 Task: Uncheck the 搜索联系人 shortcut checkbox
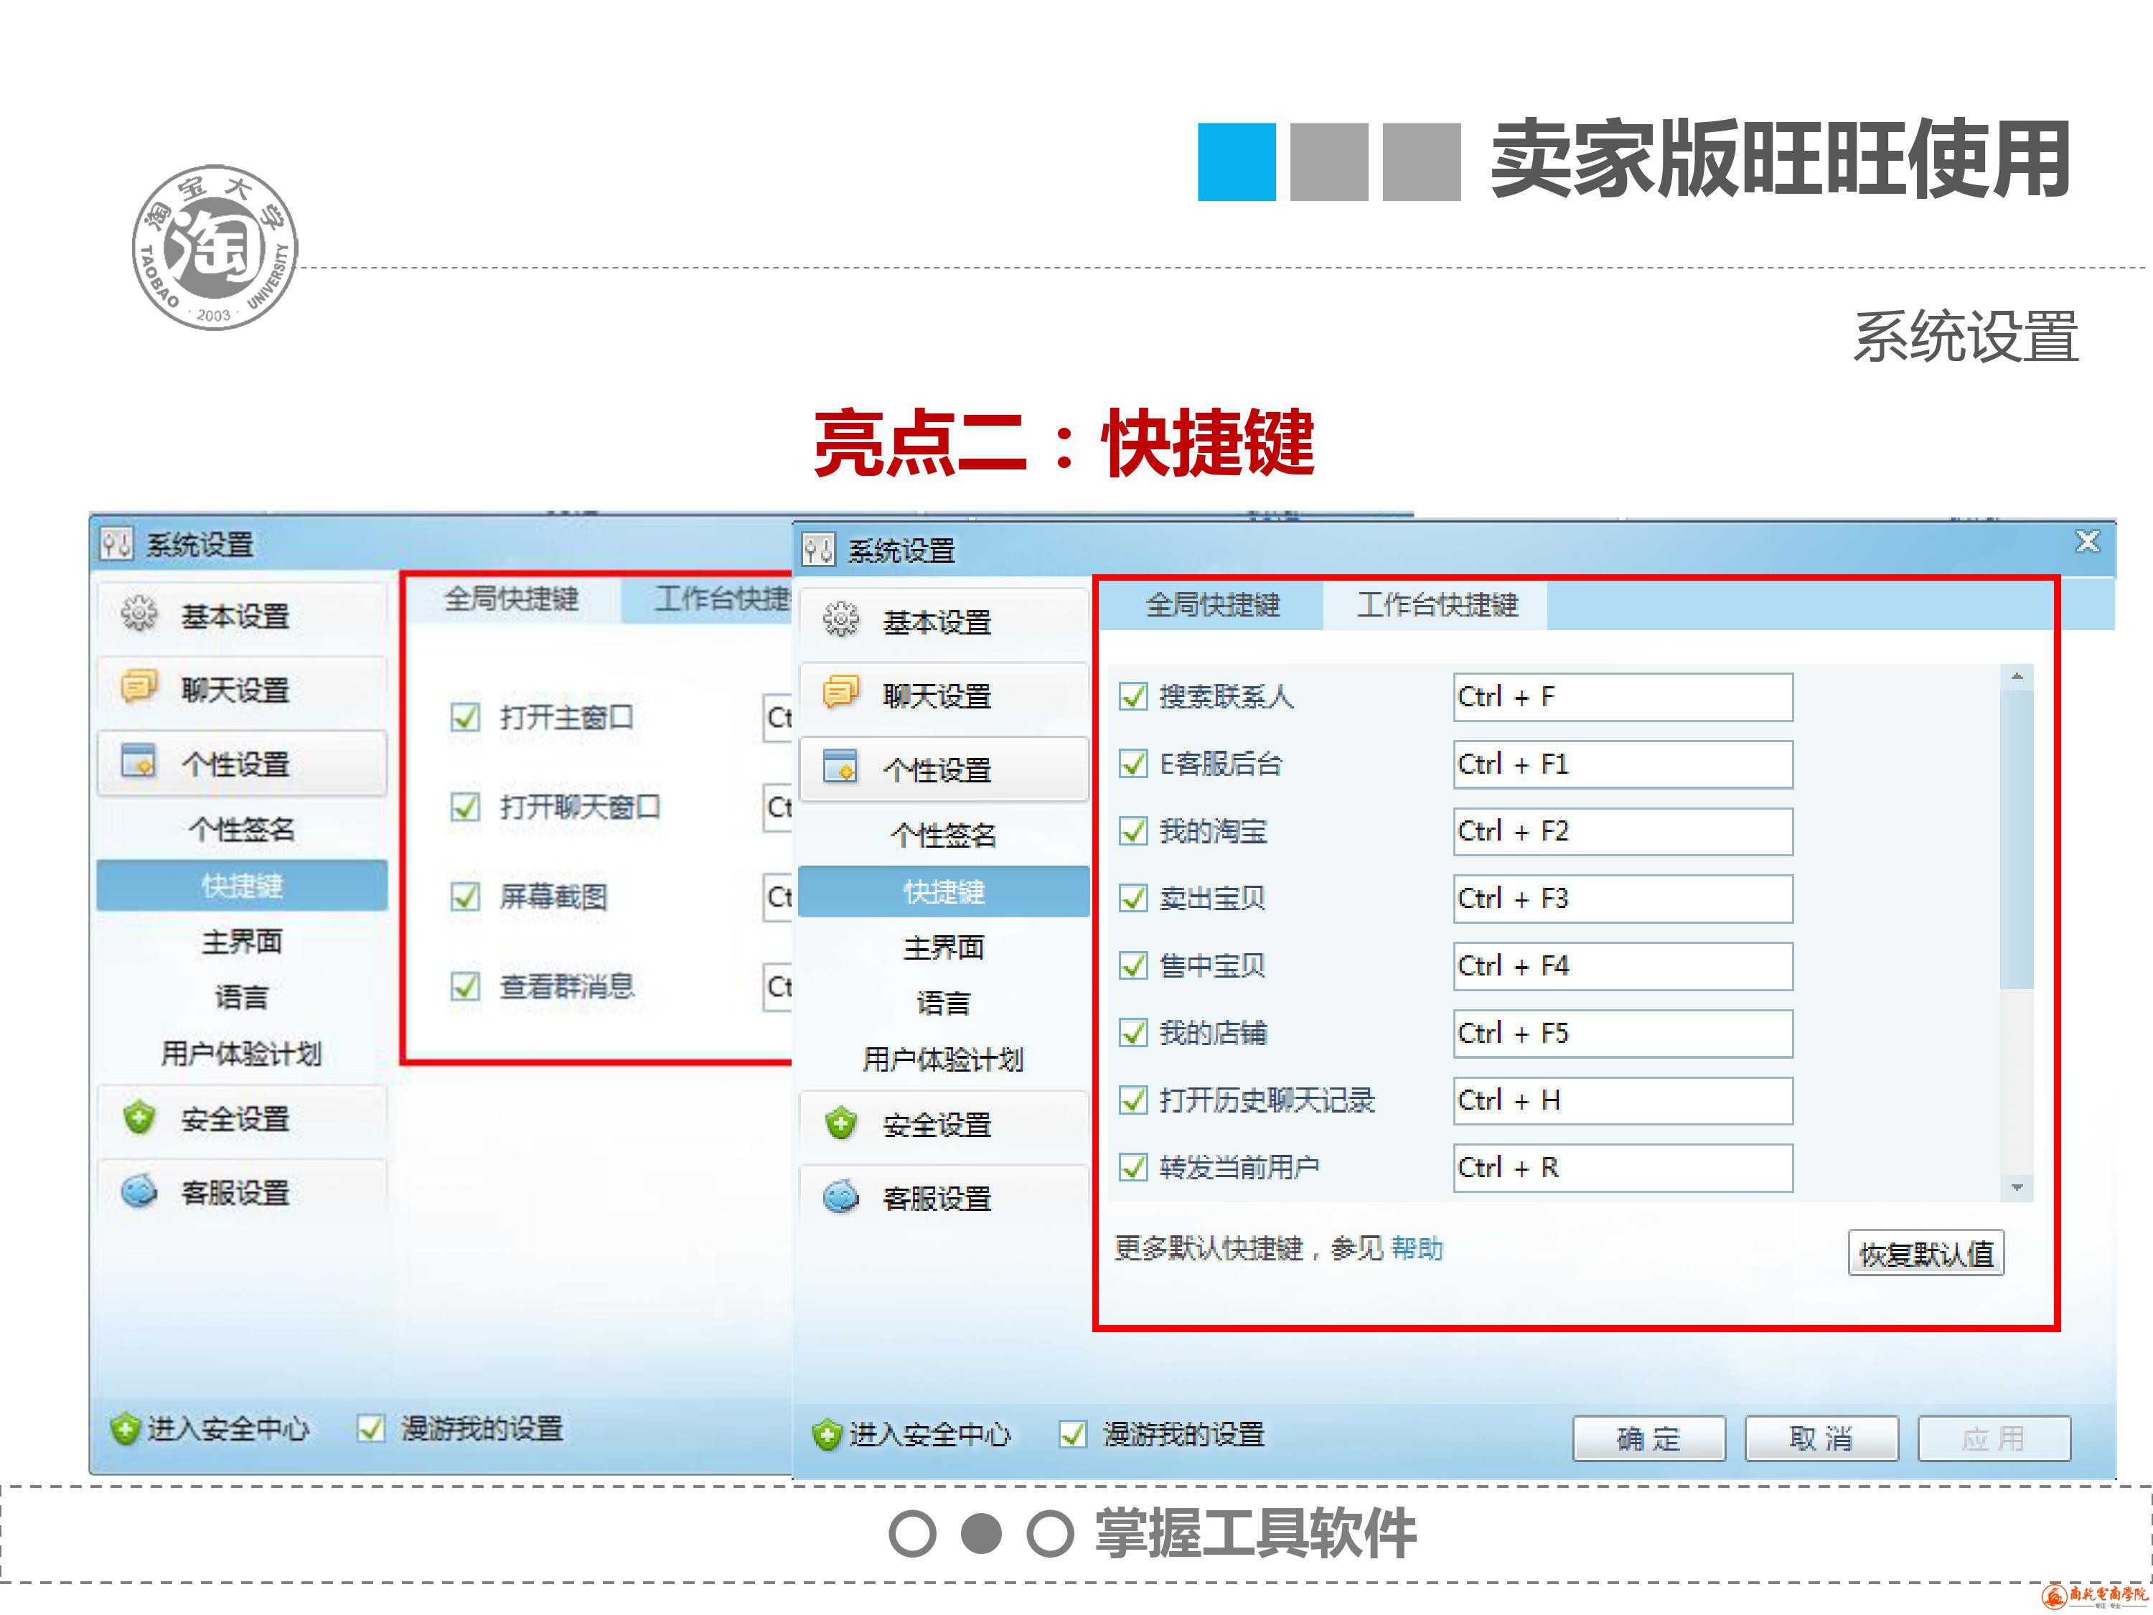[x=1133, y=696]
